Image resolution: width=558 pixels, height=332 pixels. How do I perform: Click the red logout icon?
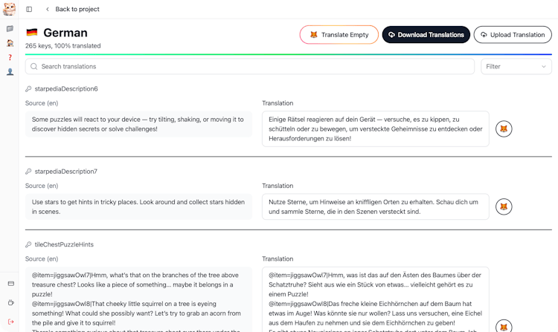click(x=10, y=321)
